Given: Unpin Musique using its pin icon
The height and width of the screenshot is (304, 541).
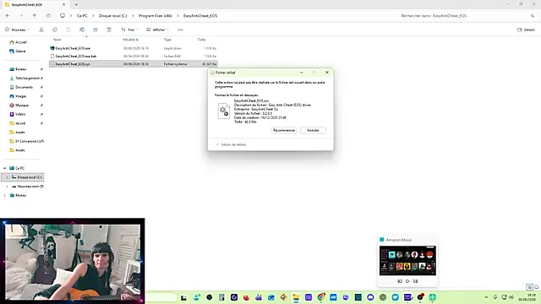Looking at the screenshot, I should pyautogui.click(x=41, y=105).
